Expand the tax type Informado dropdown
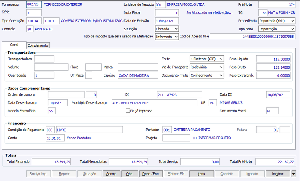This screenshot has width=300, height=181. (176, 37)
